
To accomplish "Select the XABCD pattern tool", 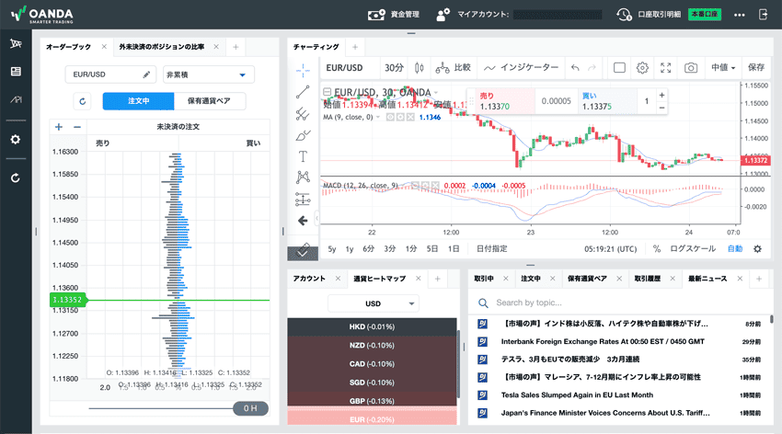I will 303,177.
